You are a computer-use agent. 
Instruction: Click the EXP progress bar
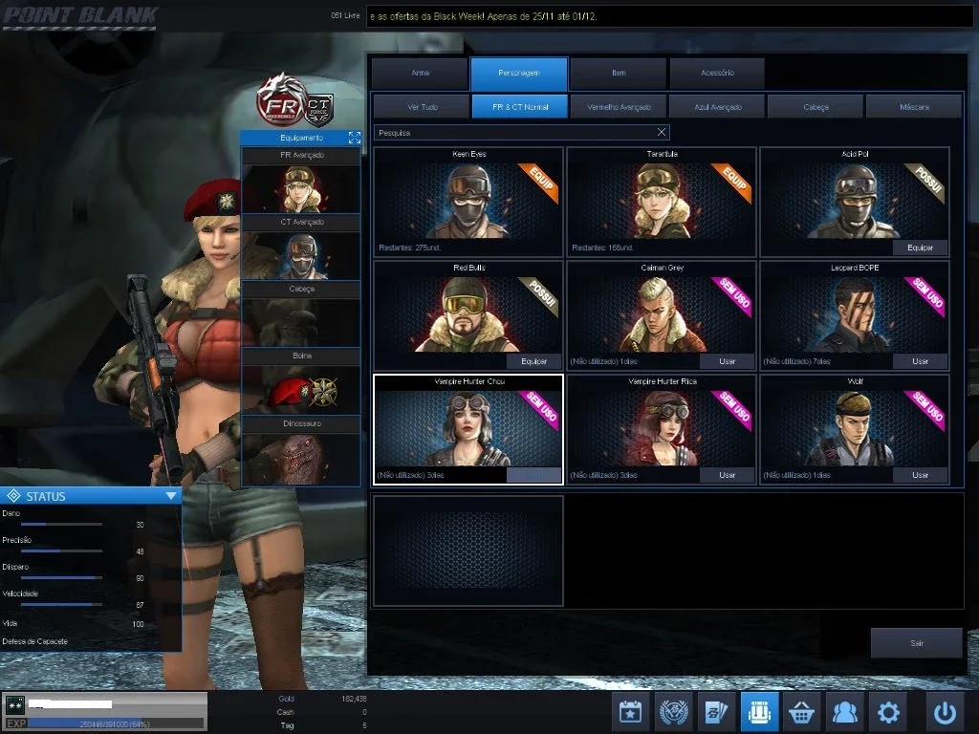pyautogui.click(x=116, y=724)
